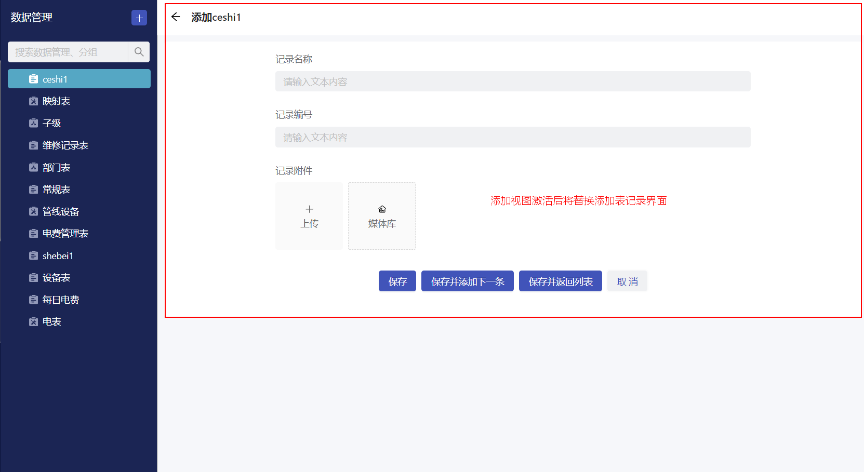The width and height of the screenshot is (864, 472).
Task: Click 保存并返回列表 button
Action: [561, 281]
